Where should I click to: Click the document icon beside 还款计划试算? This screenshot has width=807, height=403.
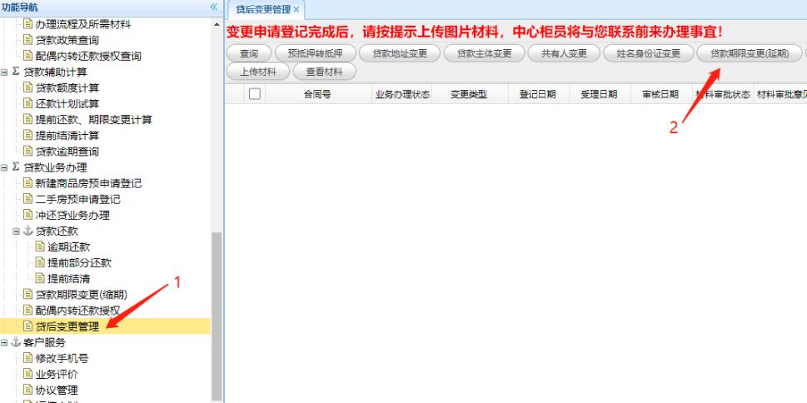coord(27,103)
